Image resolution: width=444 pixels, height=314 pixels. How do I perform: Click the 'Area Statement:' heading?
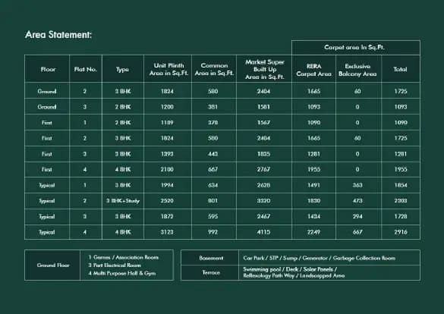click(58, 35)
